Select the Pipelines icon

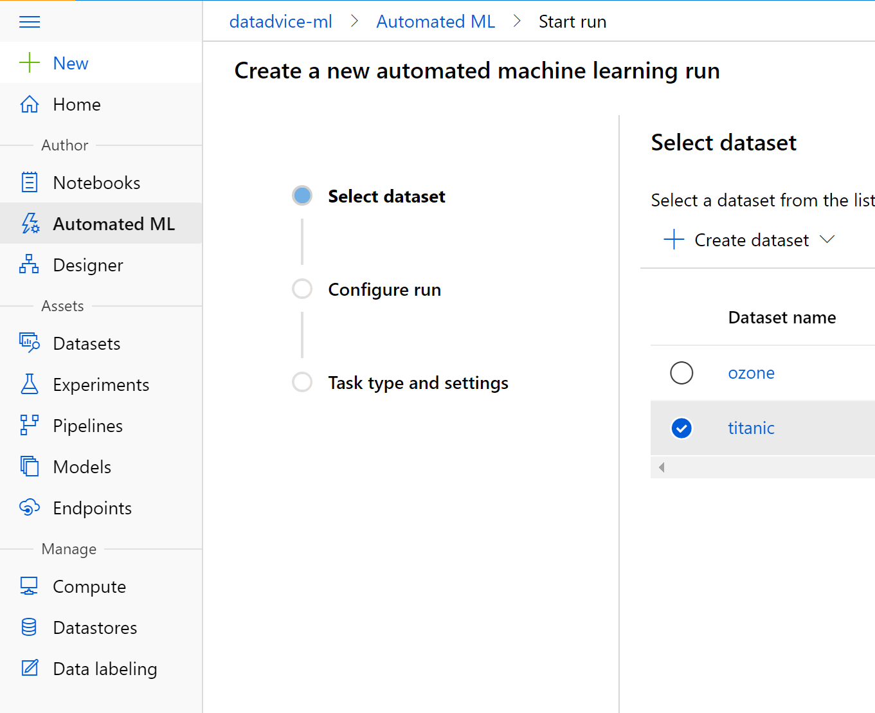tap(29, 425)
